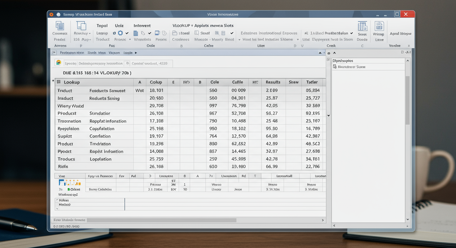Click the icon beside Fircouiner Sures item
Screen dimensions: 456x248
[x=335, y=67]
